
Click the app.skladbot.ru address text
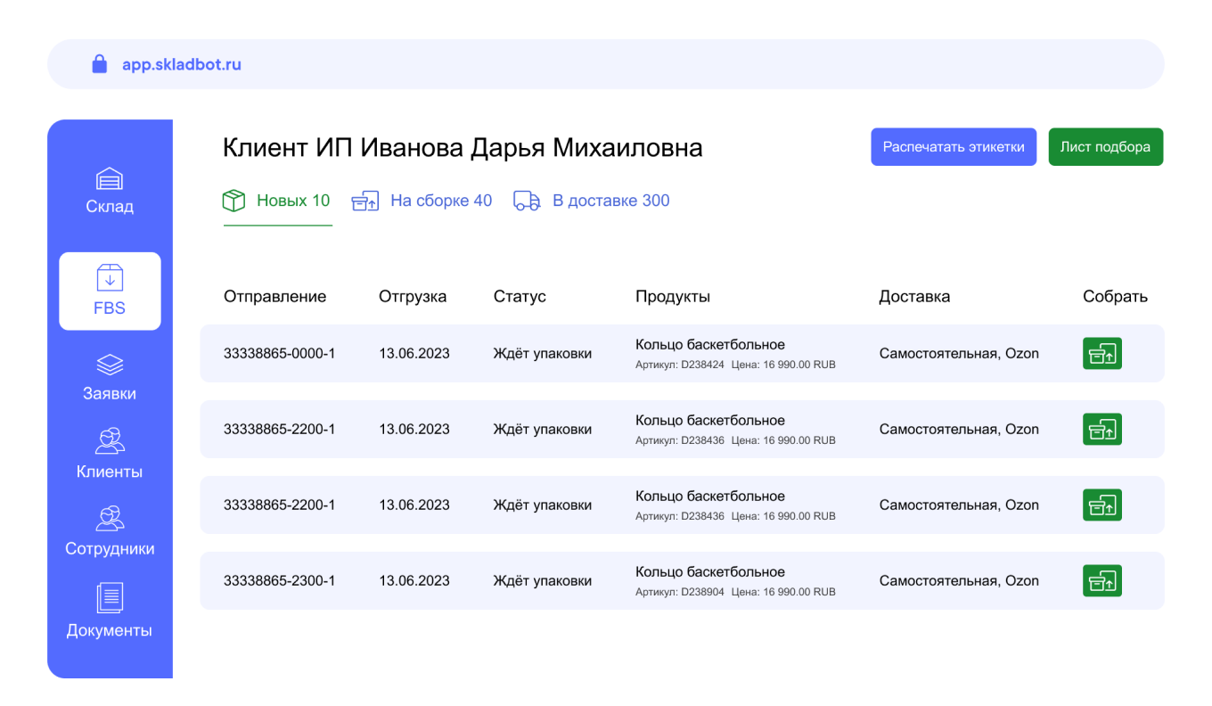pyautogui.click(x=181, y=63)
